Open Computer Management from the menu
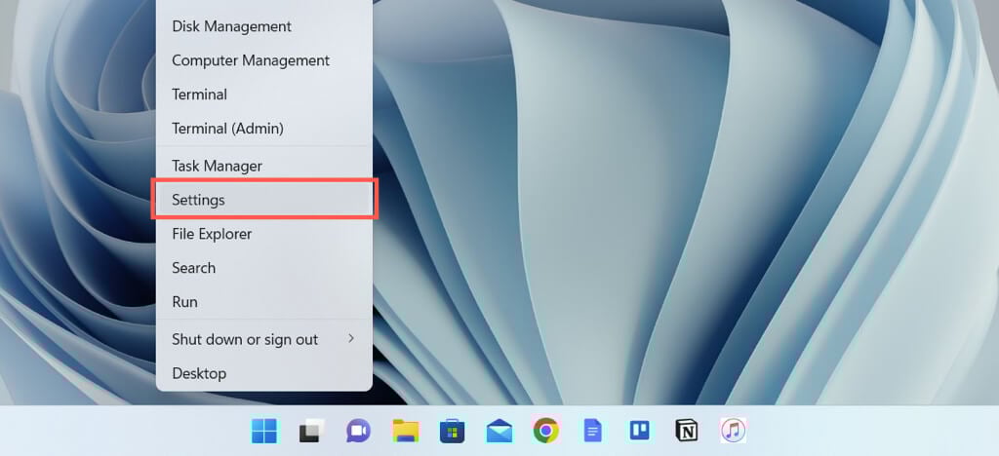Viewport: 999px width, 456px height. click(251, 60)
